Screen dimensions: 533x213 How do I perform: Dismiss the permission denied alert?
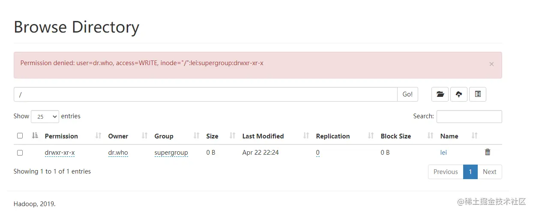[x=491, y=64]
